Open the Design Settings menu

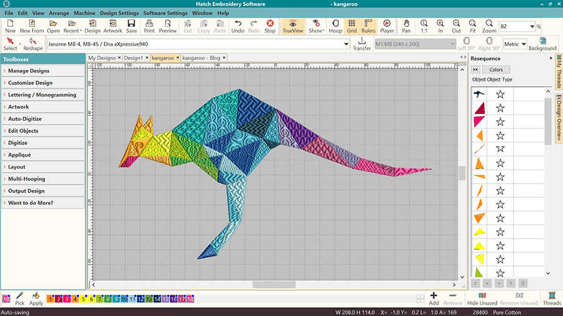[119, 12]
